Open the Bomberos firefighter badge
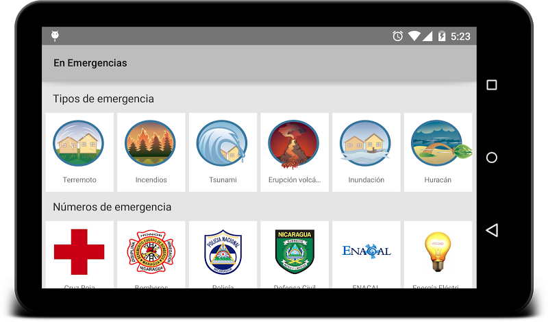Screen dimensions: 548x322 pos(151,251)
